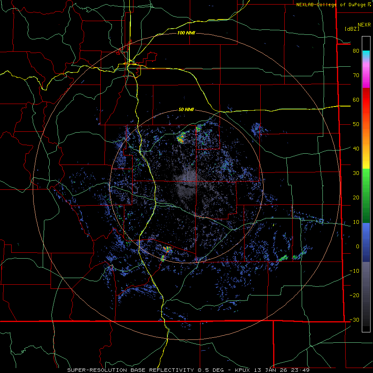Click the 0 value on the dBZ scale
Viewport: 373px width, 373px height.
[358, 247]
